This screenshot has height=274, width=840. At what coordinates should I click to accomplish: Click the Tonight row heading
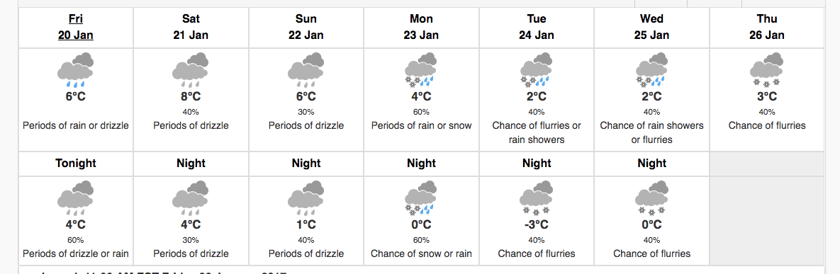76,164
